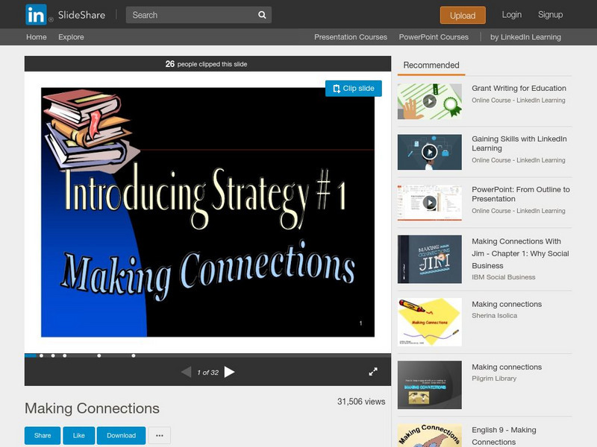597x447 pixels.
Task: Click the blue filled segment of progress bar
Action: click(x=31, y=356)
